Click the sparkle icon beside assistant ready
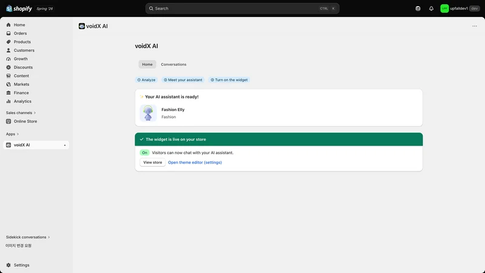 point(142,97)
